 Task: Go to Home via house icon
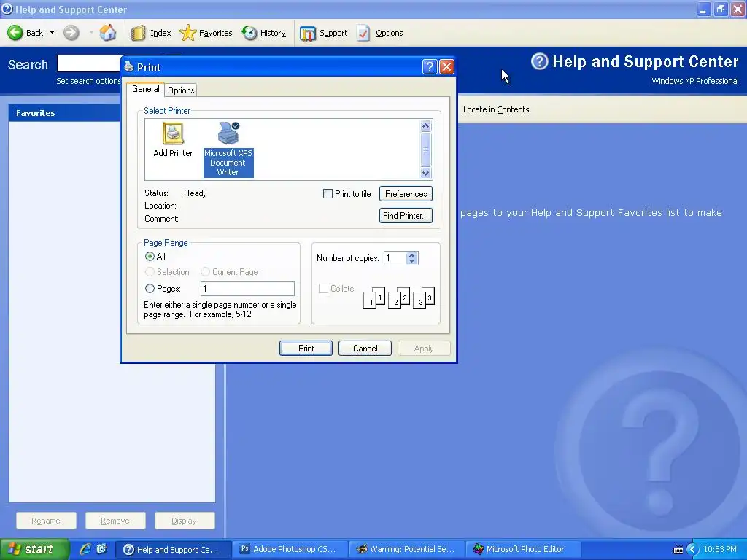(x=108, y=33)
